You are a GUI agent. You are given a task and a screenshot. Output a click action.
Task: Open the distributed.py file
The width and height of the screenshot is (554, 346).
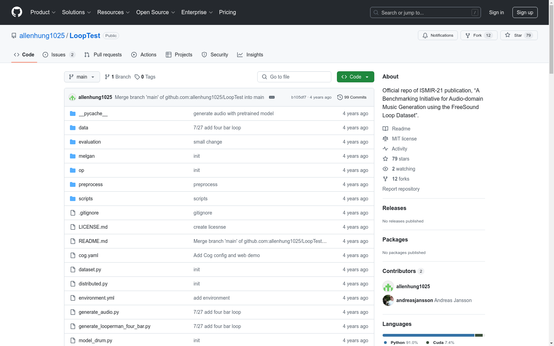(x=93, y=284)
